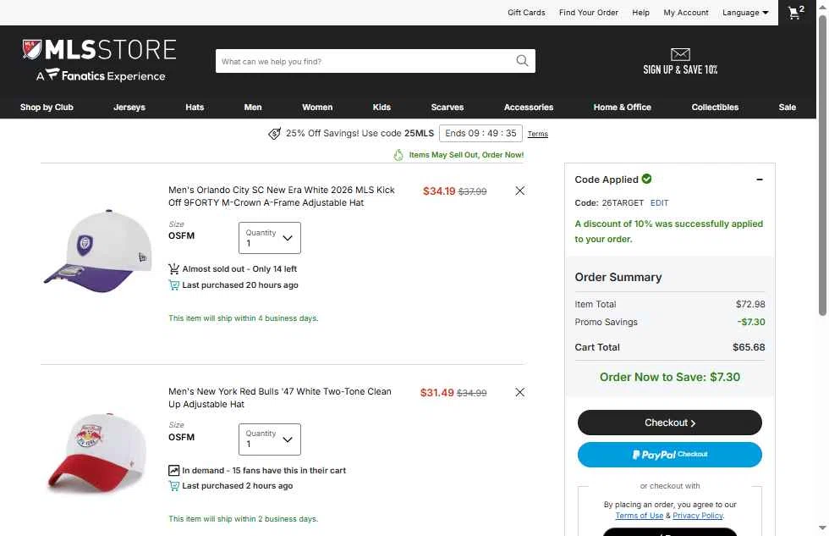Viewport: 829px width, 536px height.
Task: Click Promo Savings -$7.30 value
Action: (x=751, y=322)
